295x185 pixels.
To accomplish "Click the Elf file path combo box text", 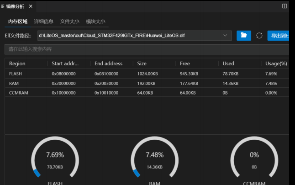I will coord(112,36).
